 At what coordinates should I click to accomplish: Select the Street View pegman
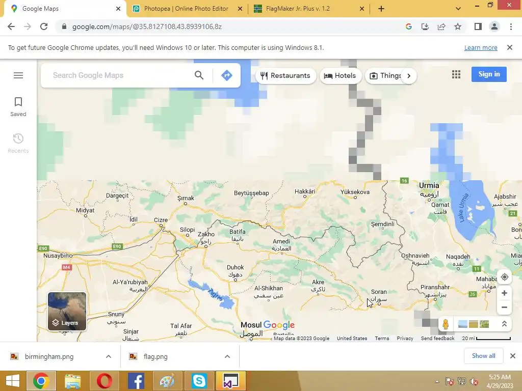tap(446, 324)
